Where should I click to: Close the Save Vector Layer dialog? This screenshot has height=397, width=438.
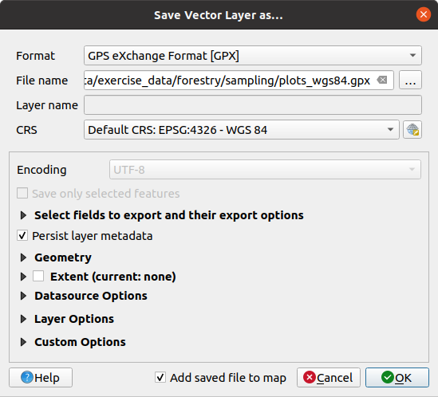point(424,14)
